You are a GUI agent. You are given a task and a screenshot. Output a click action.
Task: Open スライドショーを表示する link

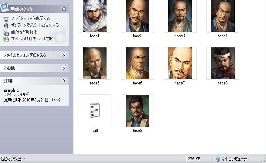pyautogui.click(x=30, y=18)
